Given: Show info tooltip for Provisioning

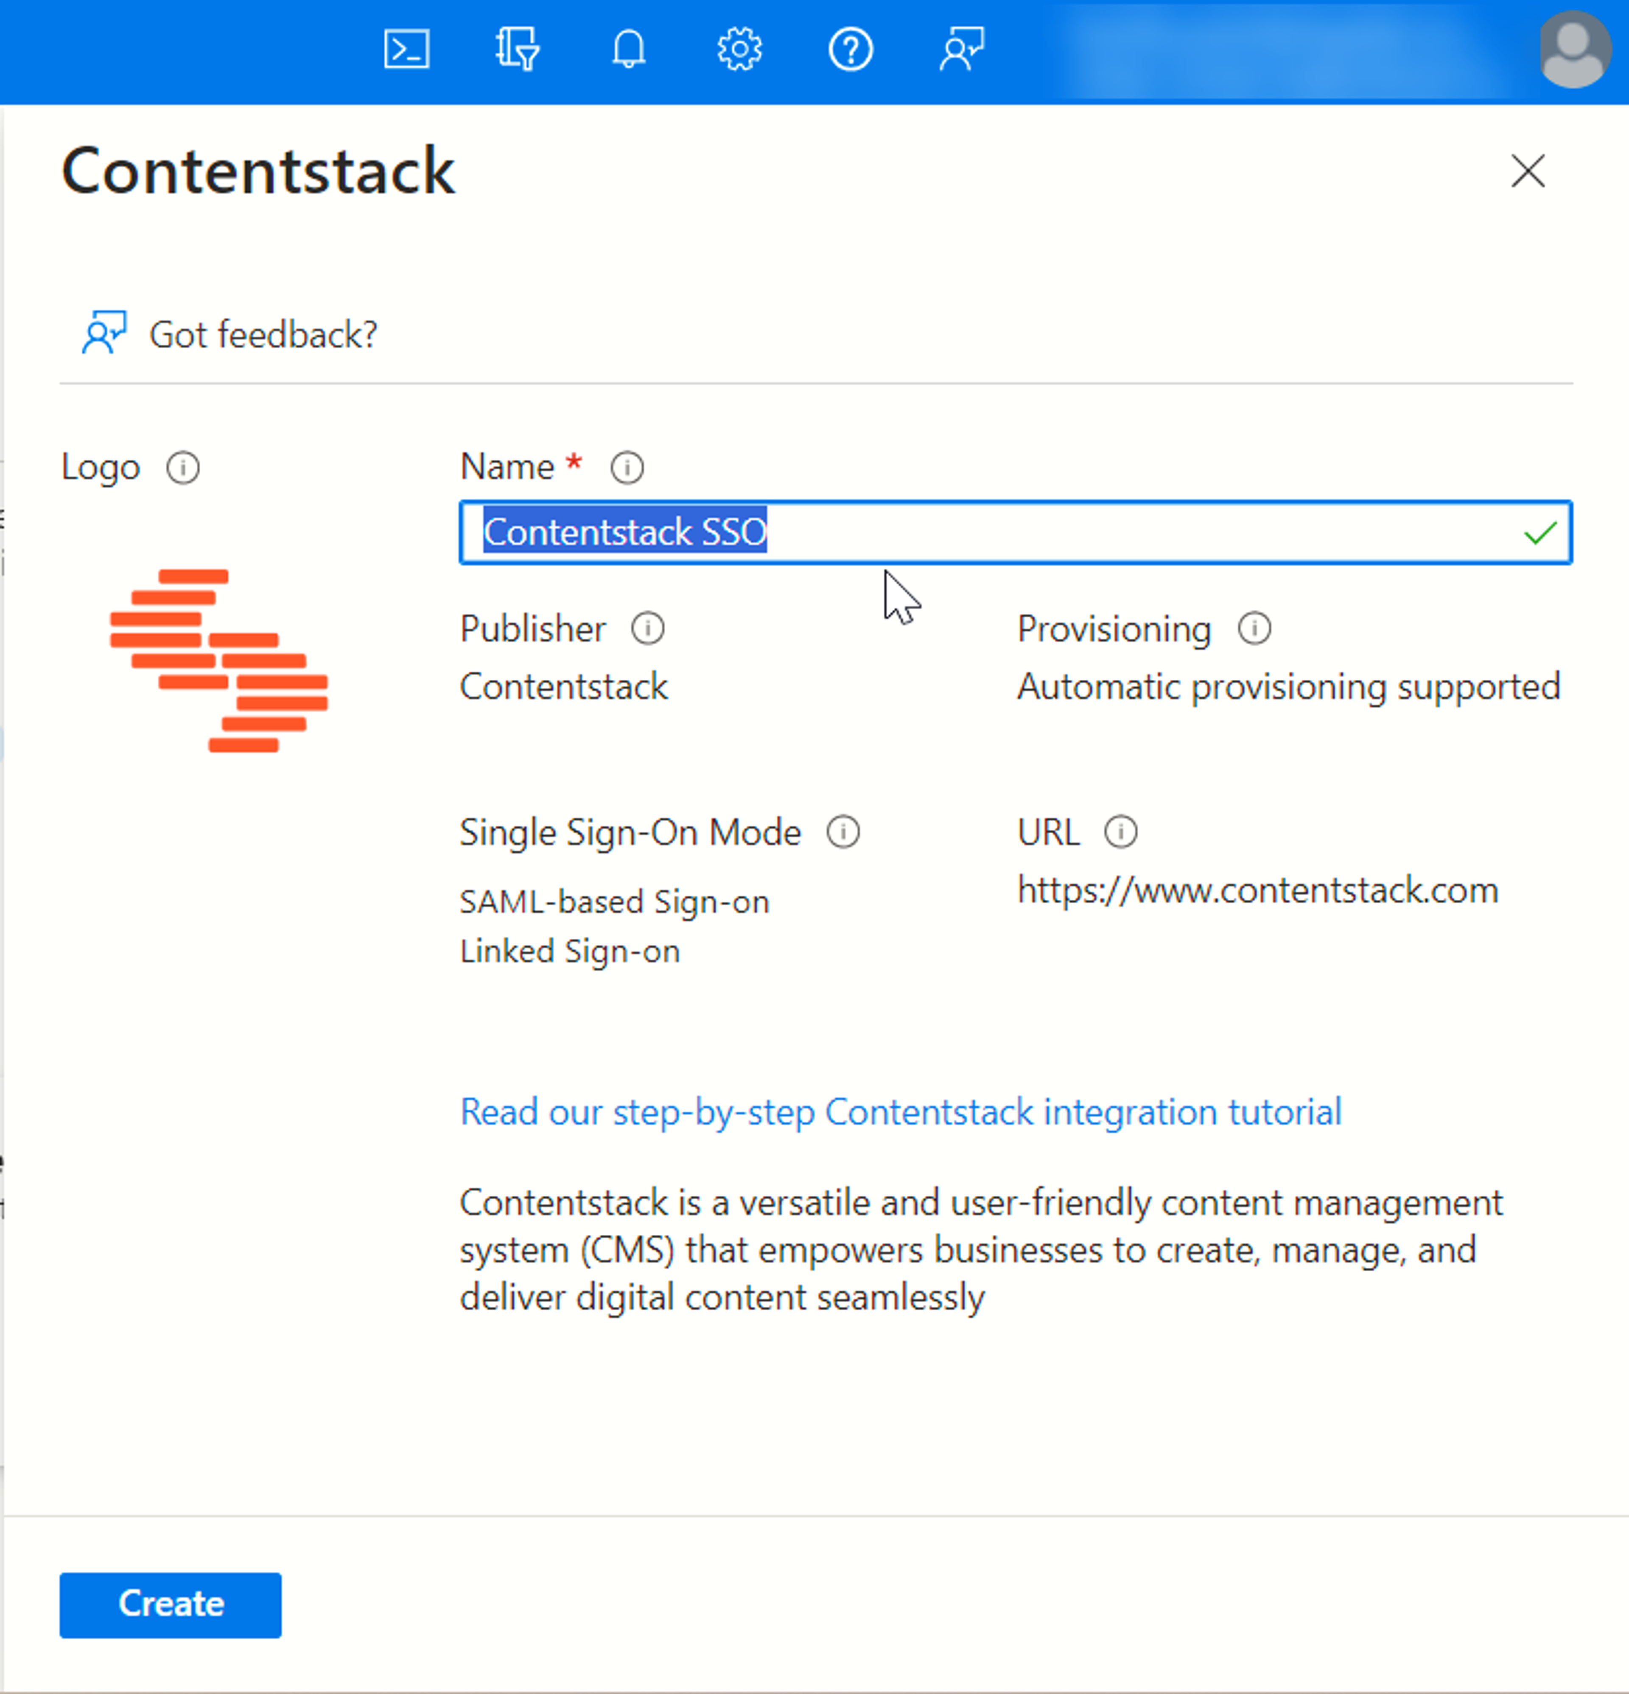Looking at the screenshot, I should 1254,628.
